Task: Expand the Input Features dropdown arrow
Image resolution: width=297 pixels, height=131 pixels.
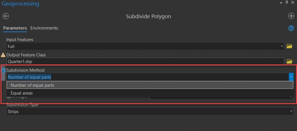Action: (282, 46)
